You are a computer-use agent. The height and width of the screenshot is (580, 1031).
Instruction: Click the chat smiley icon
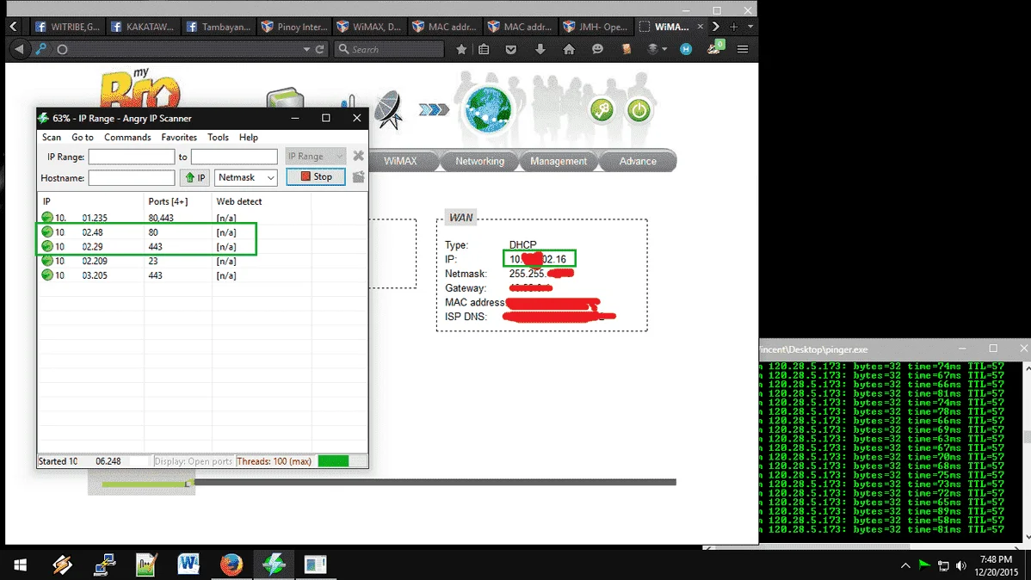tap(597, 49)
